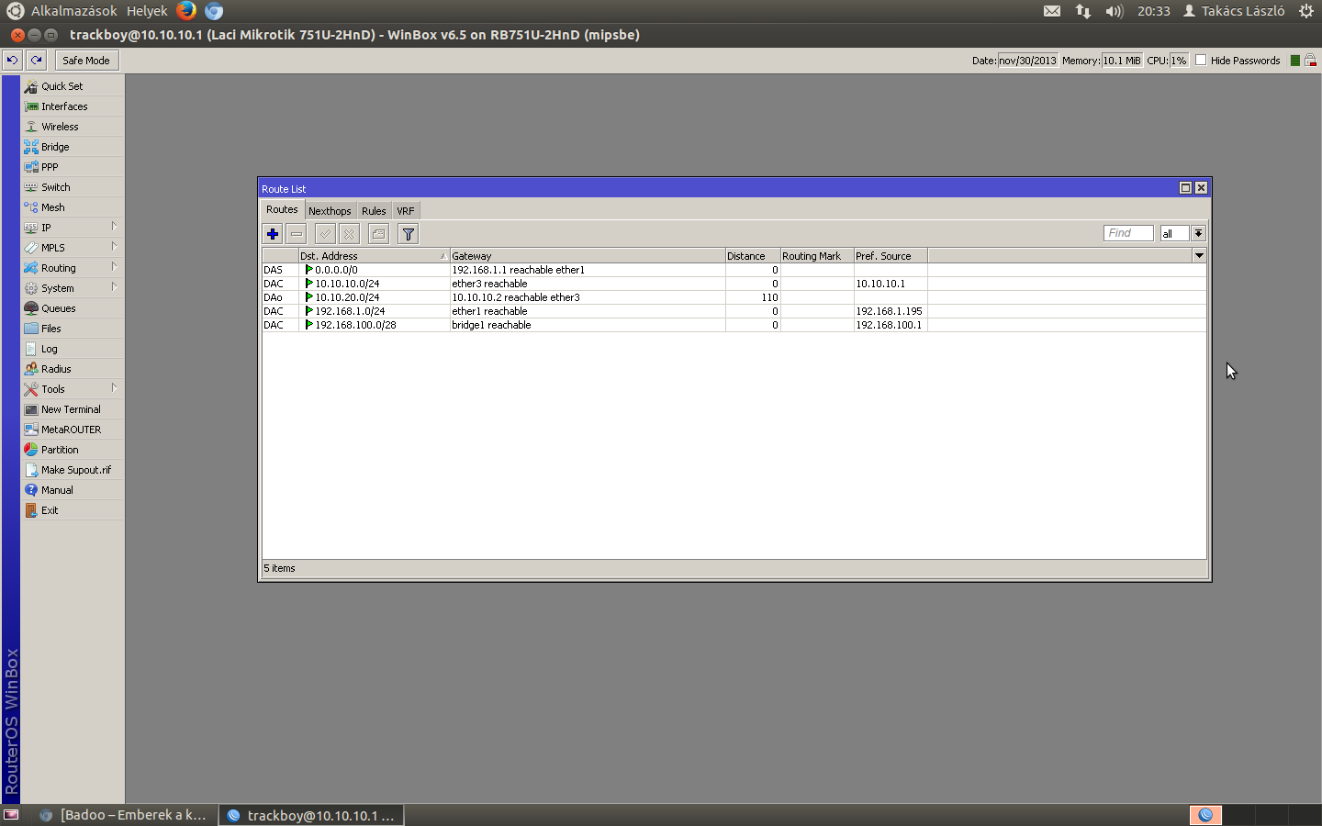Expand the Routing submenu
The image size is (1322, 826).
click(x=73, y=268)
